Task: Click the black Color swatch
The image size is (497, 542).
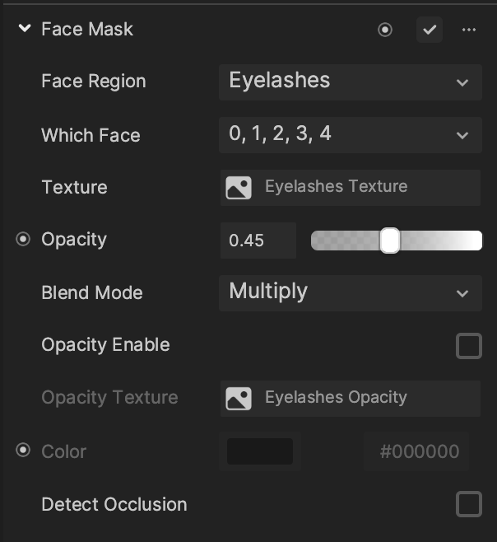Action: coord(260,451)
